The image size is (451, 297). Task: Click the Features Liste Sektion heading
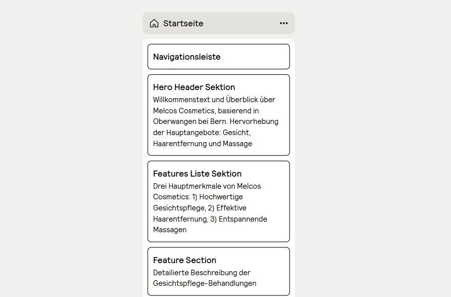[x=197, y=174]
